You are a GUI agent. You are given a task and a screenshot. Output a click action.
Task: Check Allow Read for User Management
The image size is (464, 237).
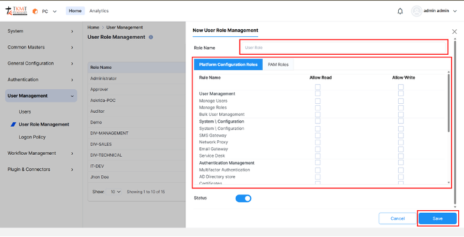tap(318, 94)
